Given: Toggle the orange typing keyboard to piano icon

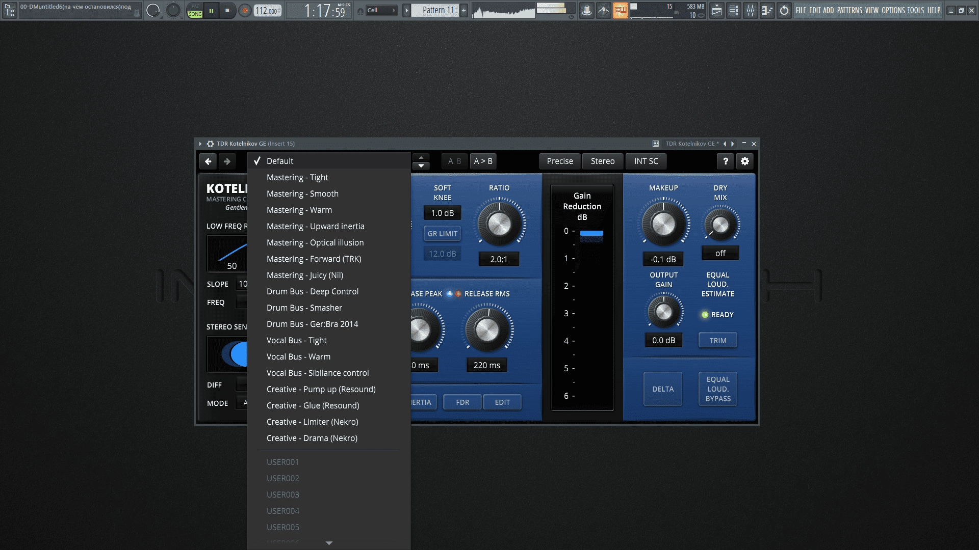Looking at the screenshot, I should coord(620,10).
